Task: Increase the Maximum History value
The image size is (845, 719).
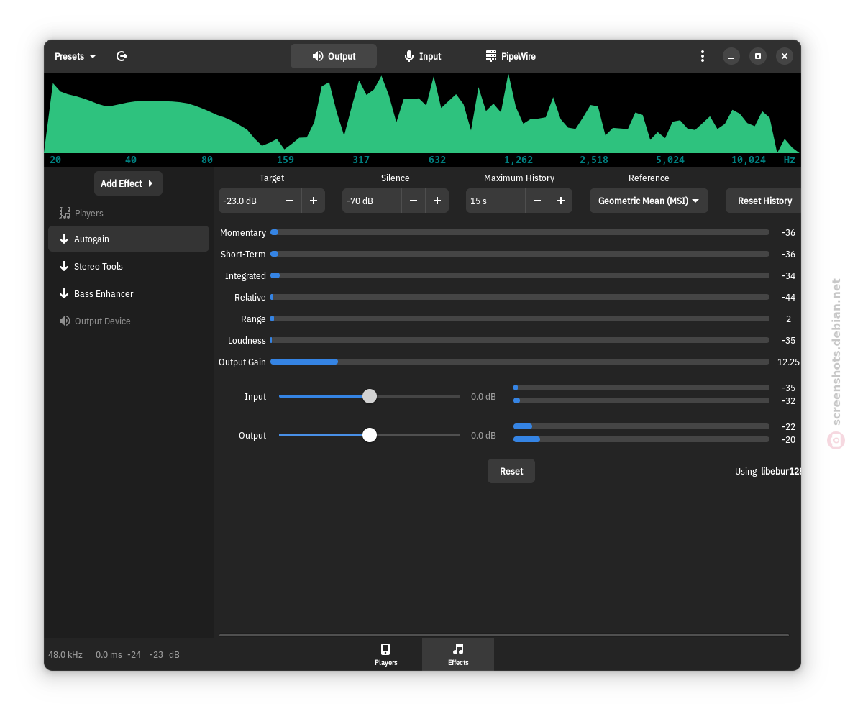Action: pos(561,201)
